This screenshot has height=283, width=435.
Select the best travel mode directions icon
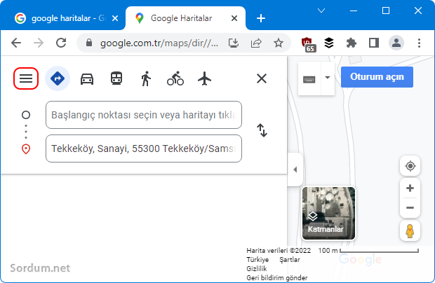pyautogui.click(x=58, y=78)
